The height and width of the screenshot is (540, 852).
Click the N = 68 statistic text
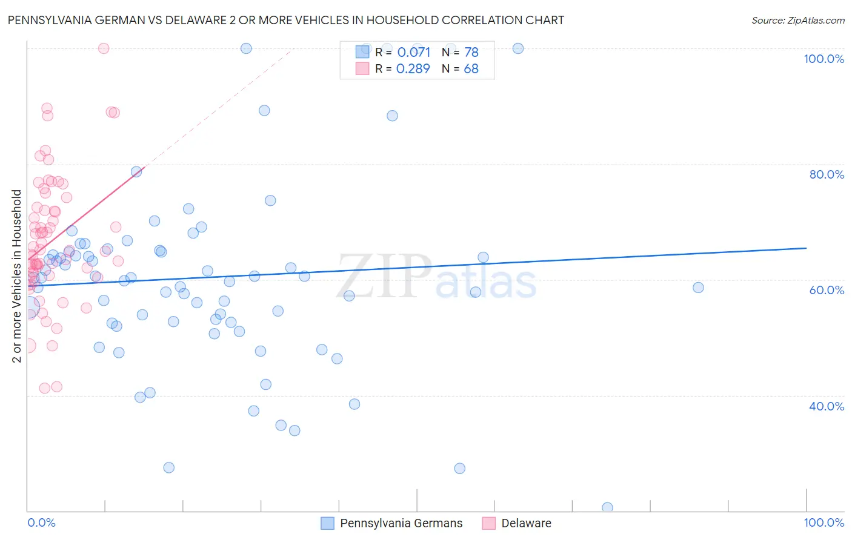pos(460,68)
